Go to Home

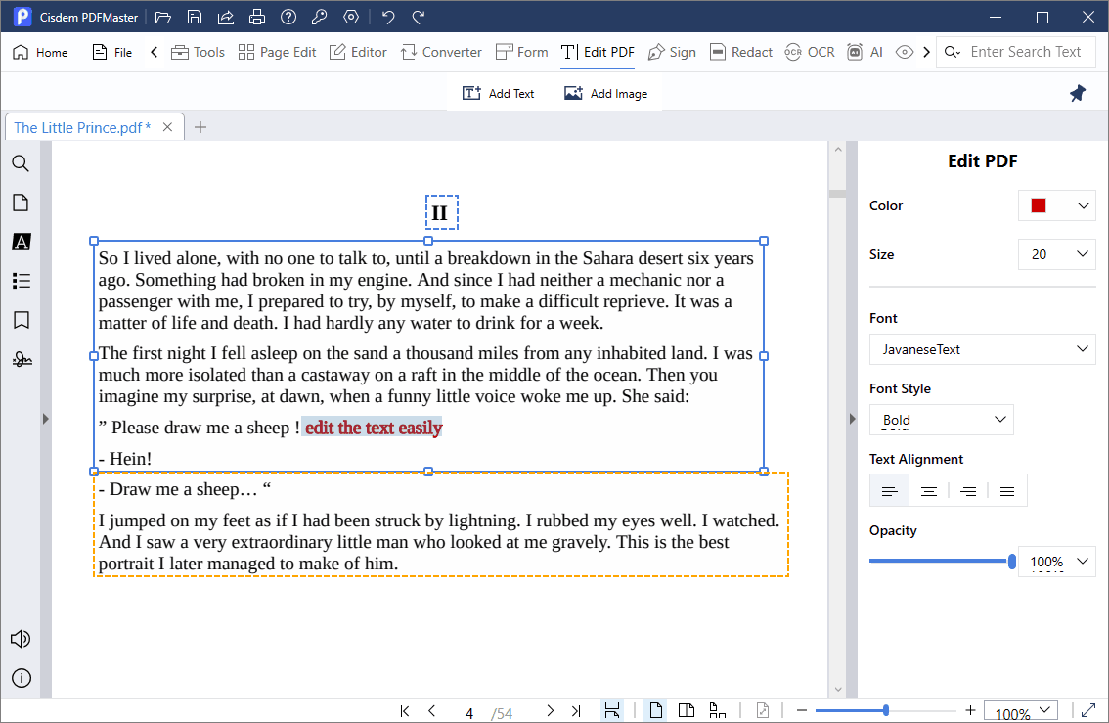coord(41,53)
